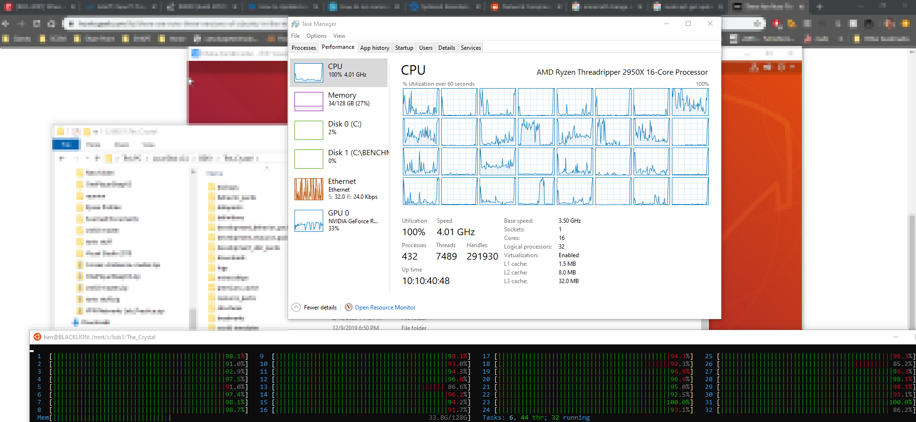Image resolution: width=916 pixels, height=422 pixels.
Task: Open the View menu in Task Manager
Action: (x=339, y=36)
